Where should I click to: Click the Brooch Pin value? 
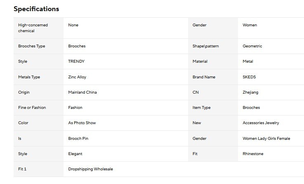78,139
